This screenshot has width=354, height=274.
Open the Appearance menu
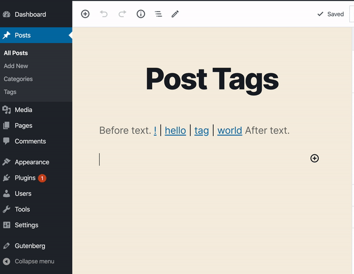(x=36, y=162)
